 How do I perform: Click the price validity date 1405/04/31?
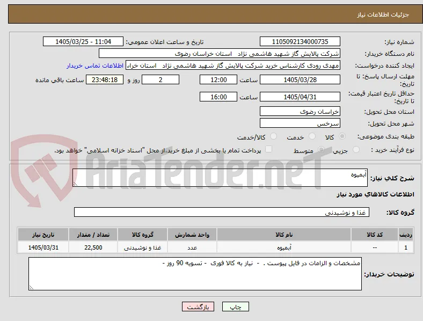coord(300,97)
